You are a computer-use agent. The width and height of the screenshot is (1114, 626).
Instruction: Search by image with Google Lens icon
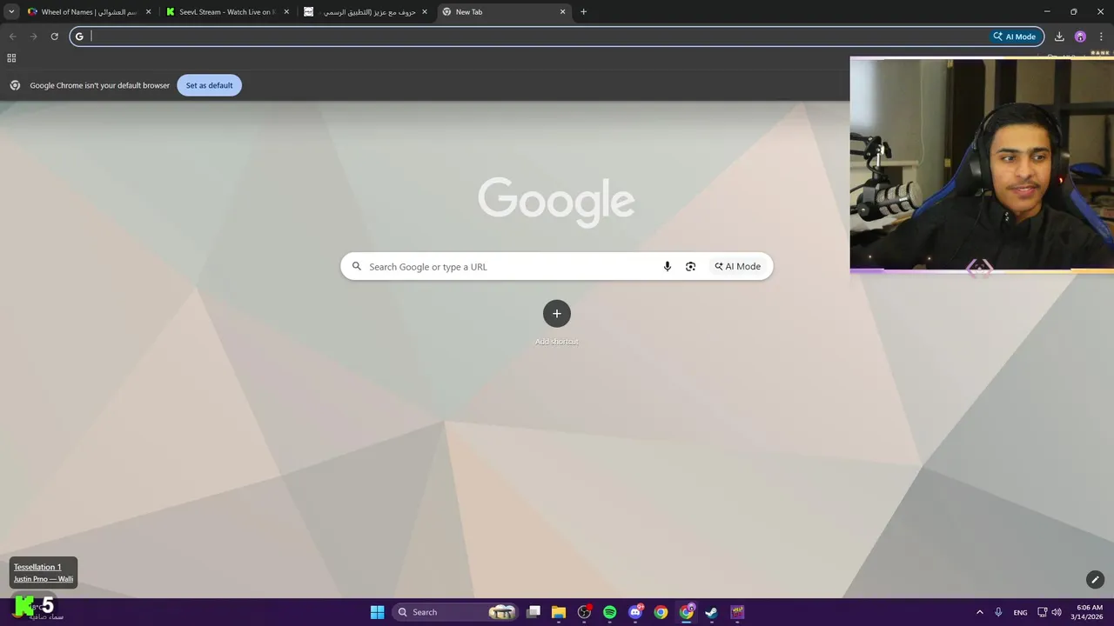(x=690, y=267)
